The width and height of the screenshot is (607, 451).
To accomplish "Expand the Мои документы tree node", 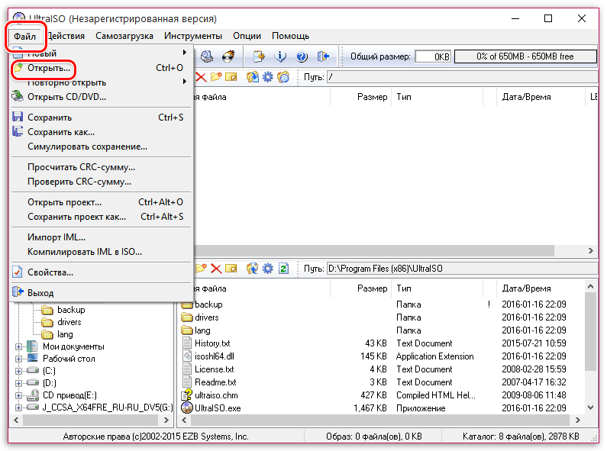I will pos(18,346).
